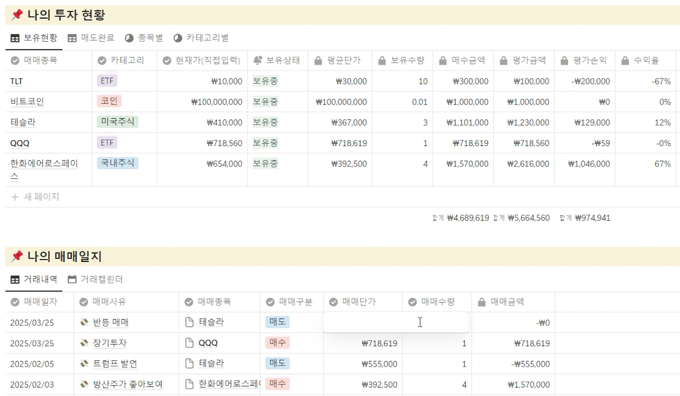Click the lock icon beside 보유수량

(x=382, y=60)
